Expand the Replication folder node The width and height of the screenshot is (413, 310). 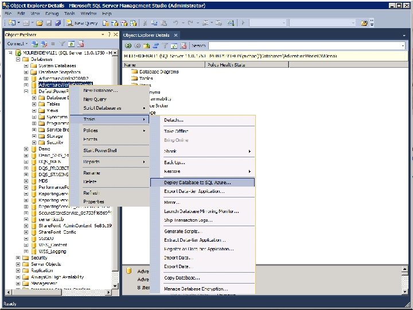(18, 270)
